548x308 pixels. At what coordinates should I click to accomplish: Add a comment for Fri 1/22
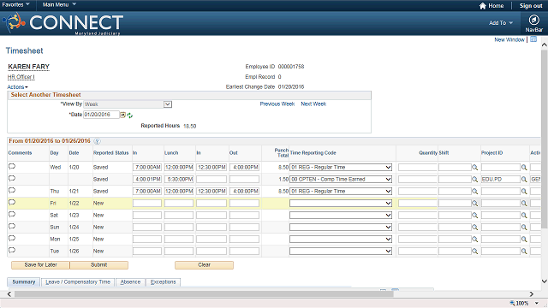click(12, 203)
